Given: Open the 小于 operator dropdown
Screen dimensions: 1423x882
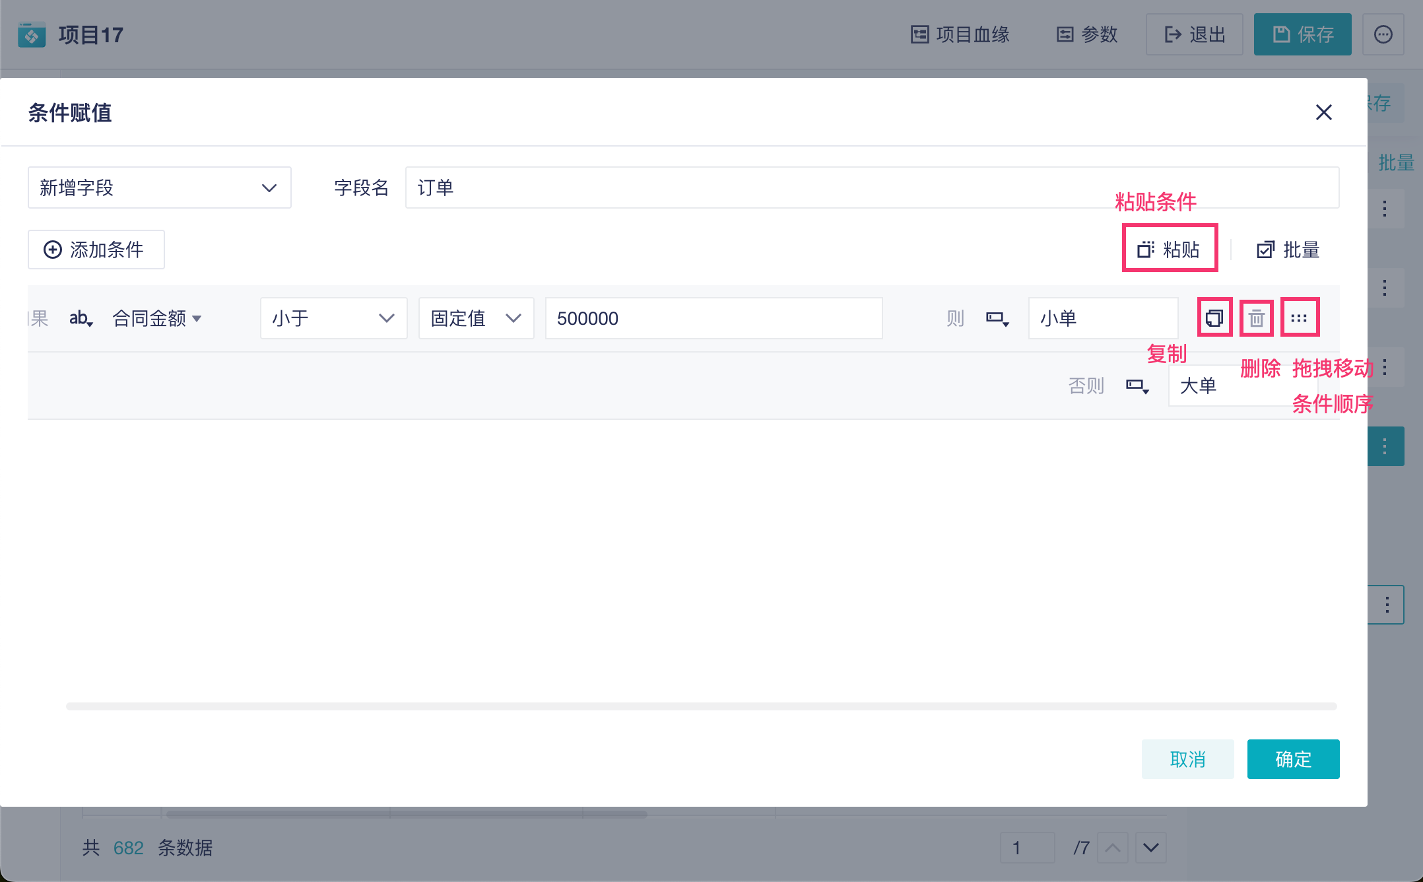Looking at the screenshot, I should click(333, 318).
